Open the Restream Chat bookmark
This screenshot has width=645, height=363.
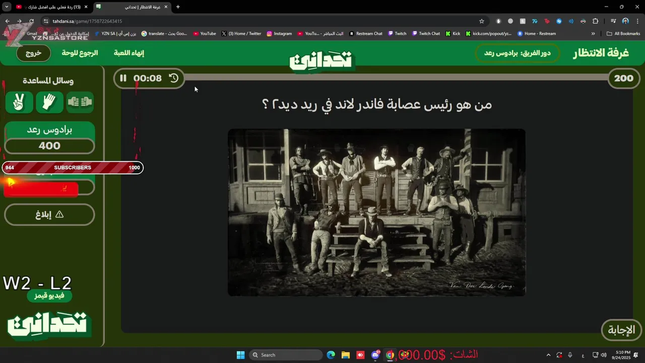point(366,34)
